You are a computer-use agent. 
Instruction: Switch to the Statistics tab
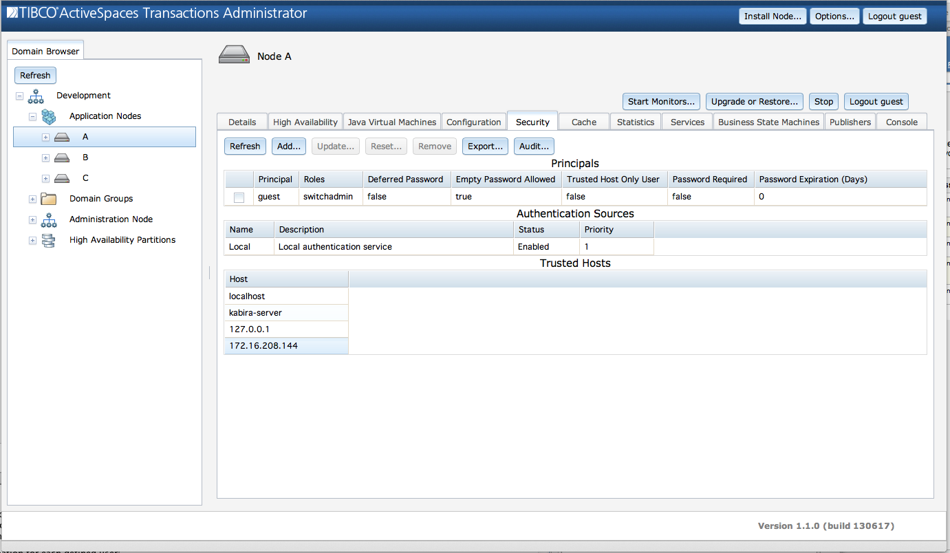[635, 122]
